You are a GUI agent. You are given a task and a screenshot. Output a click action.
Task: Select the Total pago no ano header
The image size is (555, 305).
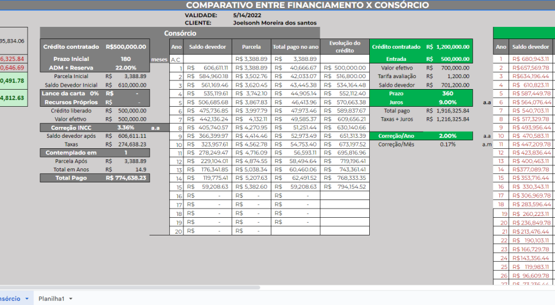296,46
